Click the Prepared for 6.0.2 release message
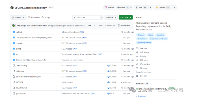Viewport: 203px width, 103px height. [x=72, y=60]
